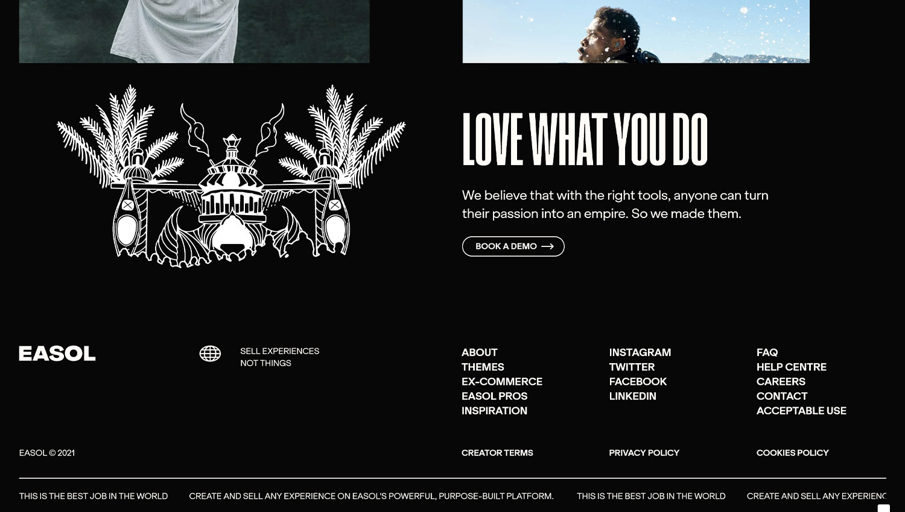Image resolution: width=905 pixels, height=512 pixels.
Task: Open the FAQ page
Action: point(767,352)
